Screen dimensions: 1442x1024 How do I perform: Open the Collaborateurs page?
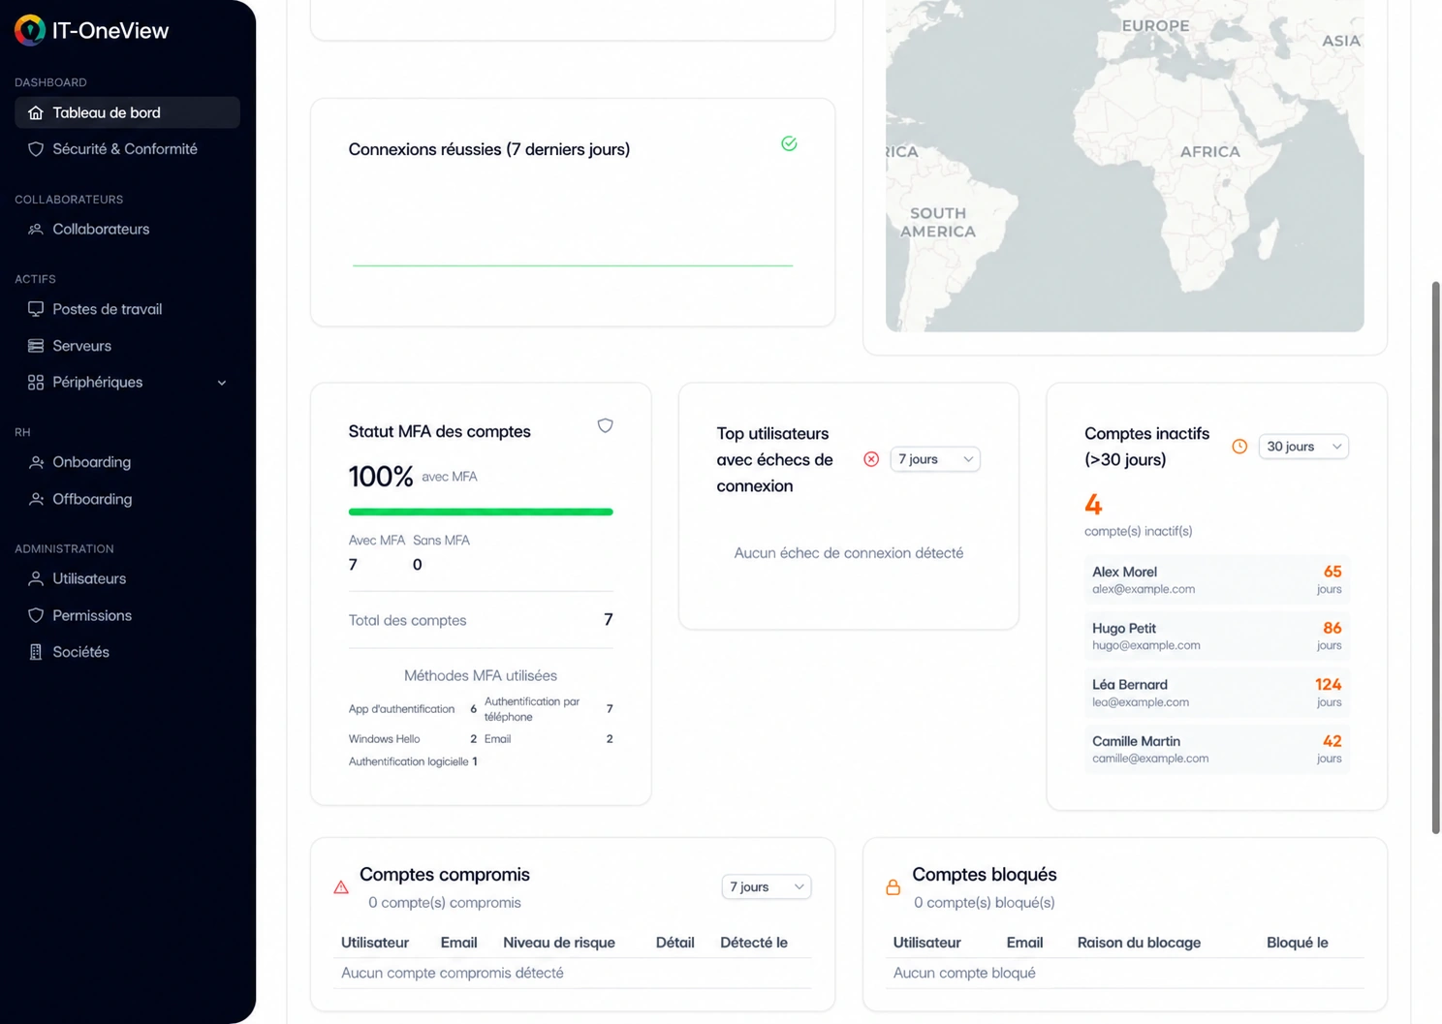127,230
